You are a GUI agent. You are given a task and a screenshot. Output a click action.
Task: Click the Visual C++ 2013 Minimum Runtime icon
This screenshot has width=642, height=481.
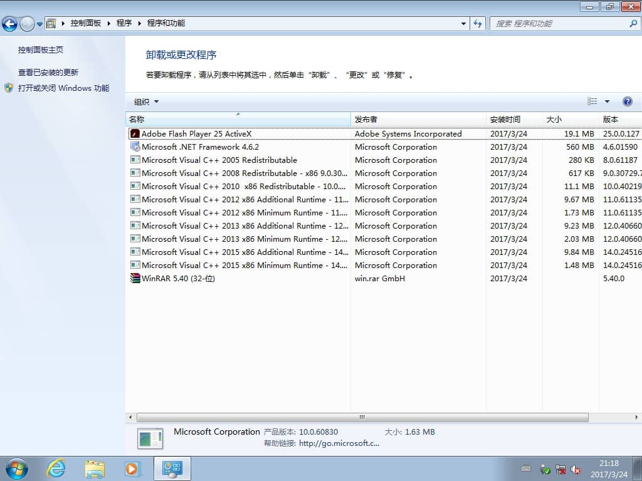(135, 239)
